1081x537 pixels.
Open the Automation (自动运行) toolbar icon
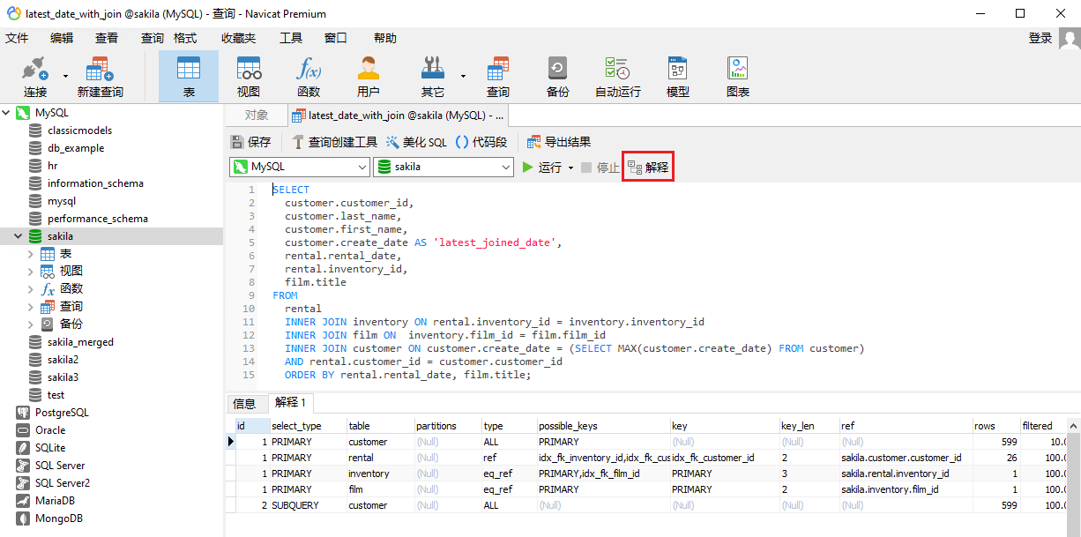pyautogui.click(x=617, y=77)
